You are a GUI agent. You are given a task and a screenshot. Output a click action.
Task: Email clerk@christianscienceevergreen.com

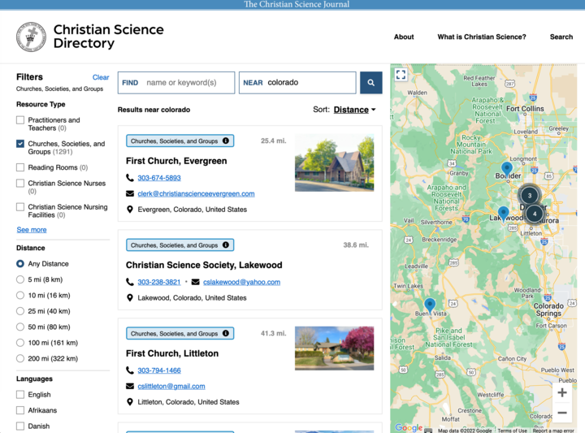(197, 193)
